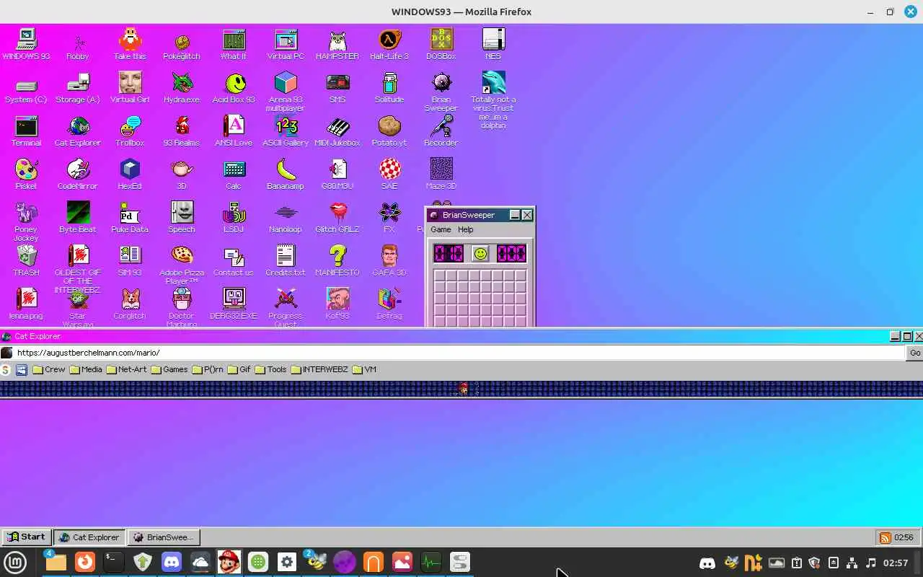
Task: Launch HAMPSTER from the desktop
Action: (x=337, y=44)
